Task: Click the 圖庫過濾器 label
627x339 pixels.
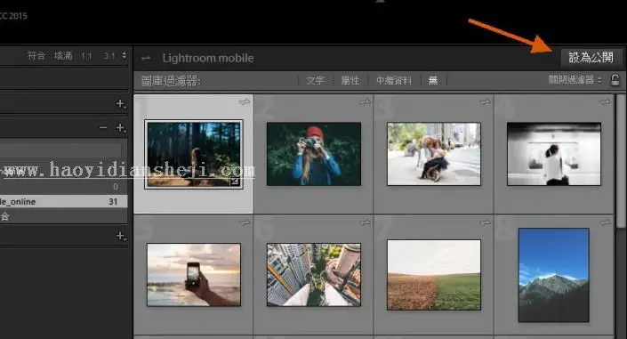Action: (x=171, y=81)
